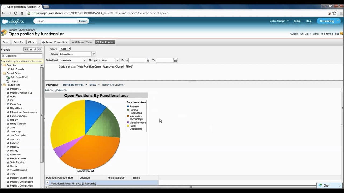The image size is (344, 193).
Task: Click in the From date field
Action: pyautogui.click(x=137, y=60)
